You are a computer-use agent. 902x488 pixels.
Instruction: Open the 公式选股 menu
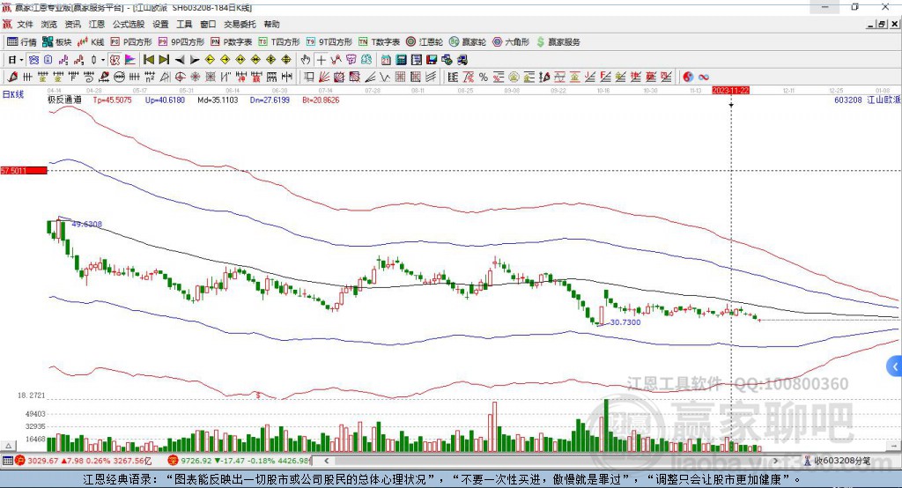click(129, 24)
